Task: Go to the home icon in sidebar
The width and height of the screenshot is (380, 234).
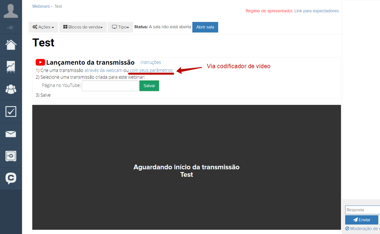Action: (x=11, y=45)
